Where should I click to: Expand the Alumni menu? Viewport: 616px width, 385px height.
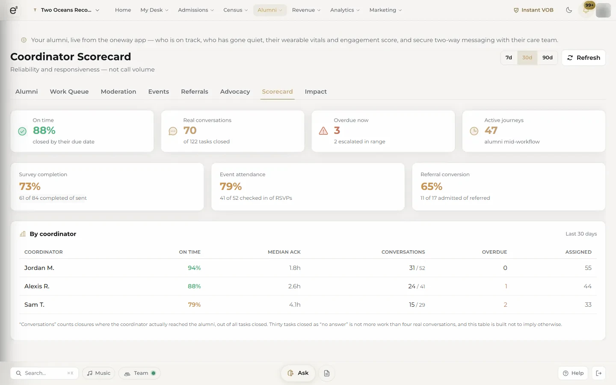(x=270, y=10)
